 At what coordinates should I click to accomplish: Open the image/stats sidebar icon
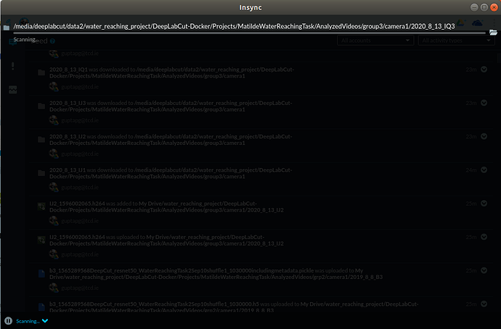point(13,90)
